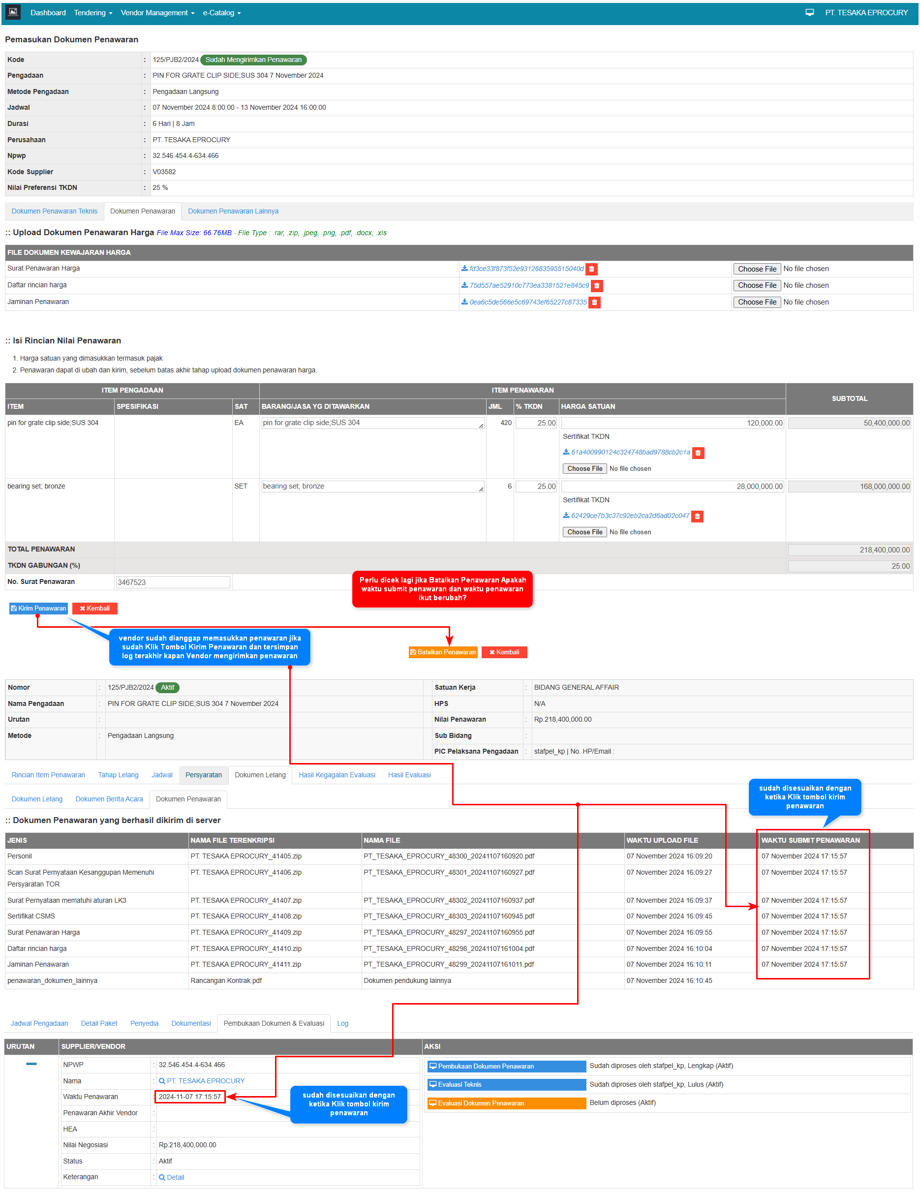
Task: Click the orange Batalkan Penawaran button
Action: click(x=443, y=652)
